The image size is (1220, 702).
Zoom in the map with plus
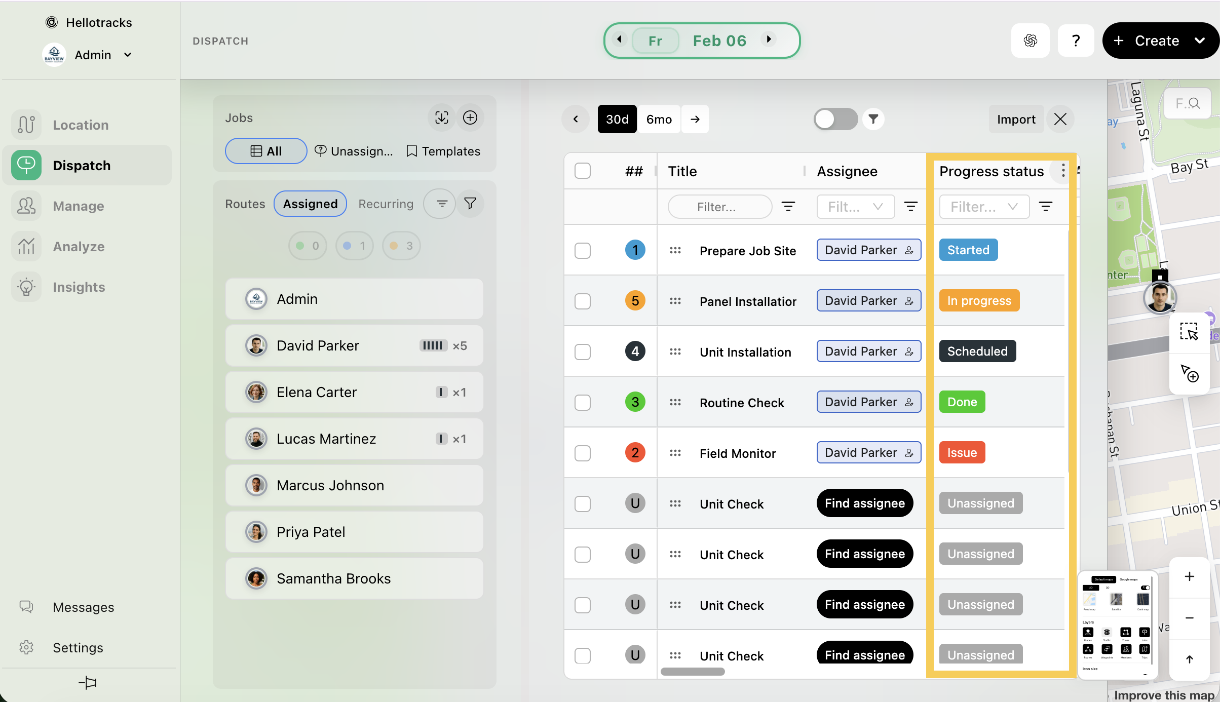tap(1189, 576)
